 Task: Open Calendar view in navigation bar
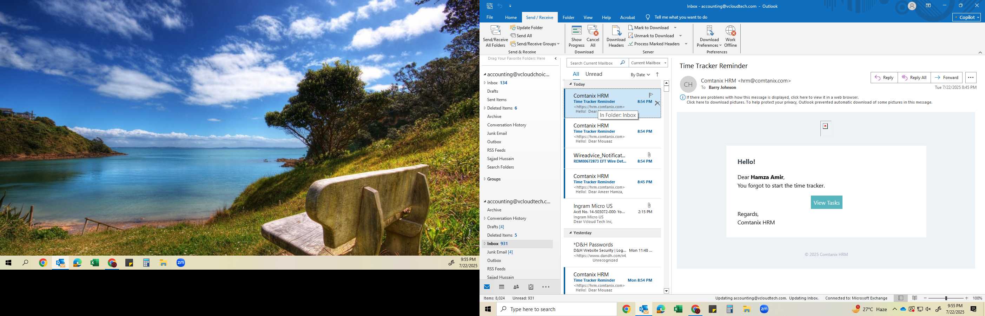(502, 287)
